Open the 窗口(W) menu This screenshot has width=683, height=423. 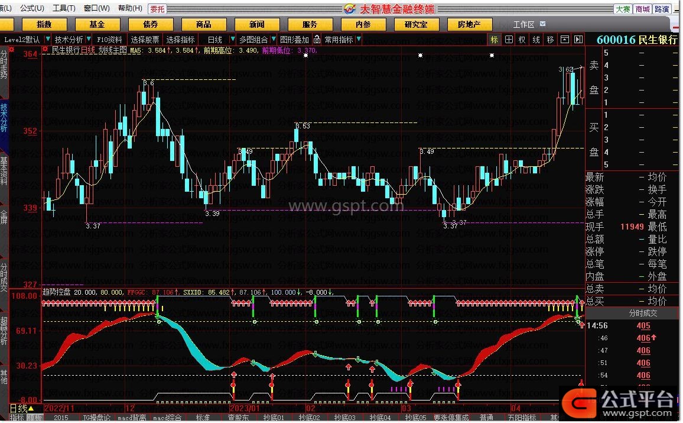coord(96,8)
